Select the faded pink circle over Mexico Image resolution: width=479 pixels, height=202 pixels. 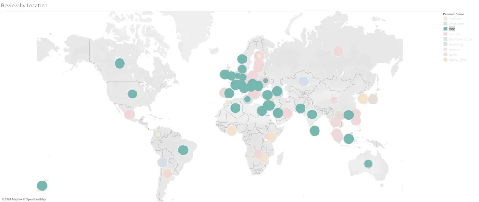[x=130, y=115]
